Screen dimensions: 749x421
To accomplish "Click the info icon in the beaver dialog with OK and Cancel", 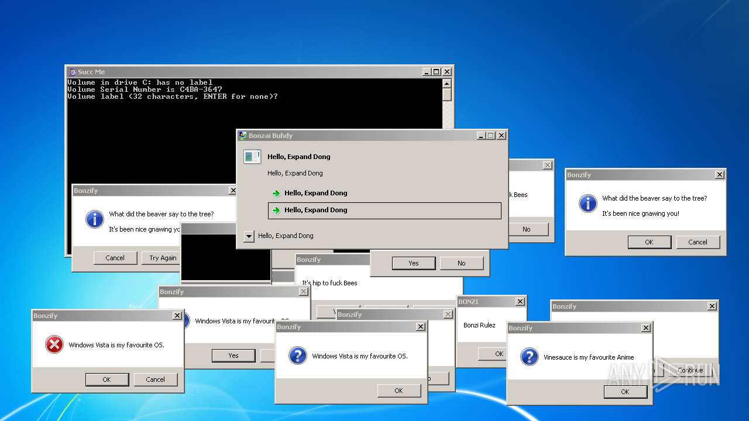I will [x=587, y=203].
